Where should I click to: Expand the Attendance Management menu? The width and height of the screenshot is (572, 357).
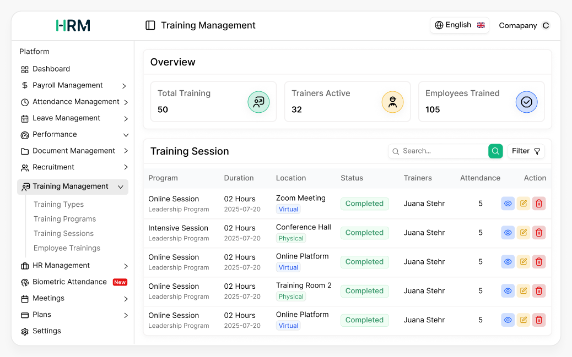tap(127, 102)
